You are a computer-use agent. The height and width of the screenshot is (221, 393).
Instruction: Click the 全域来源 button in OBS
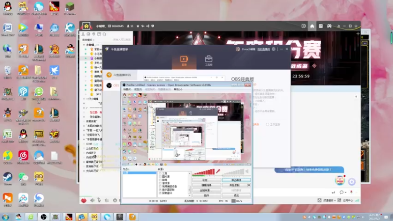pyautogui.click(x=206, y=190)
